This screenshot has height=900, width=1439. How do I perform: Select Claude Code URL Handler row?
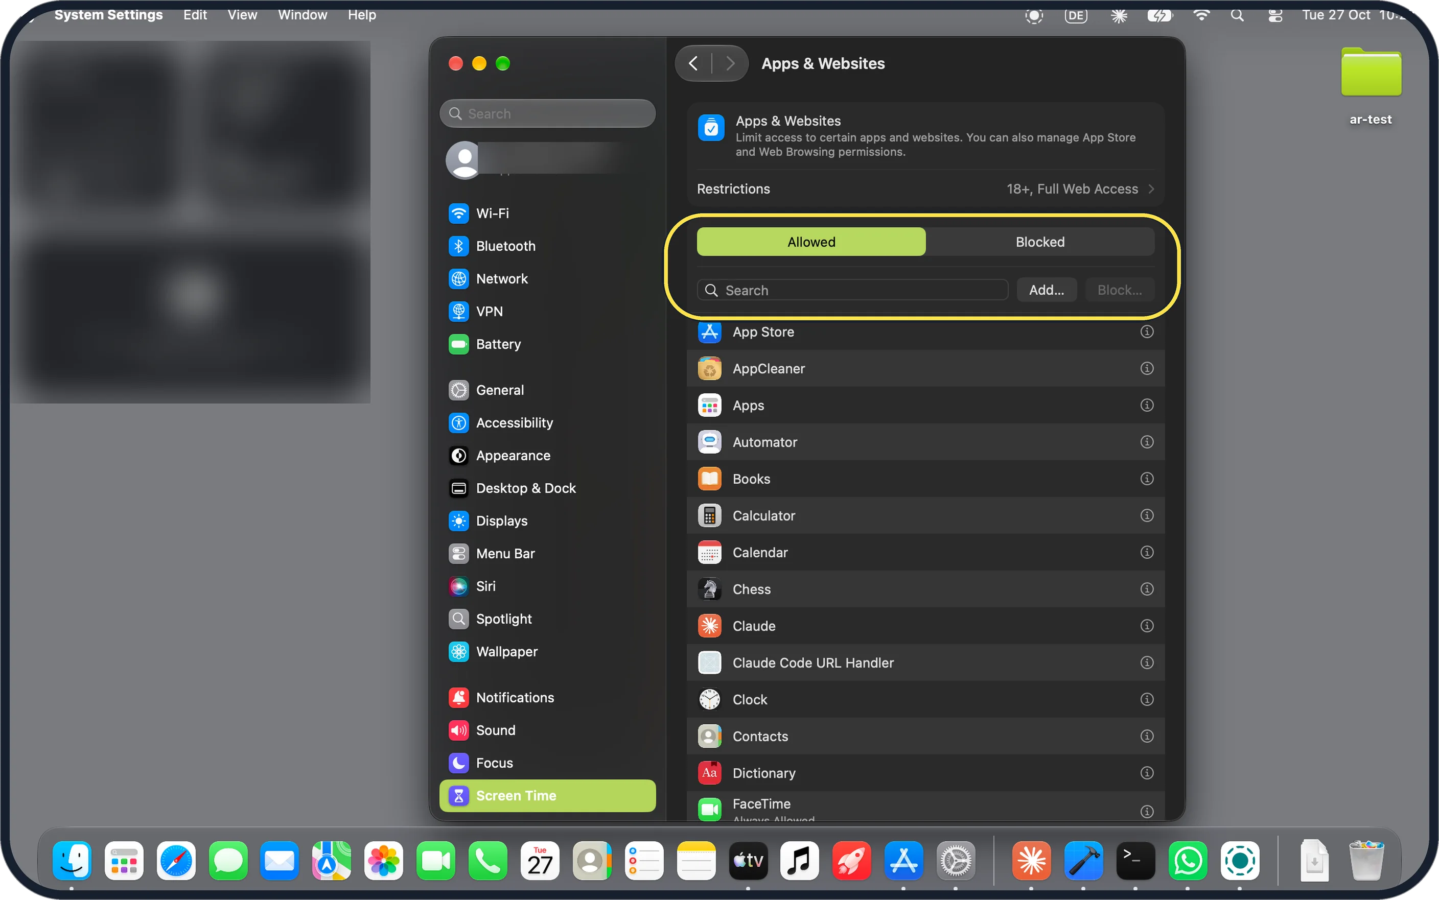click(925, 663)
